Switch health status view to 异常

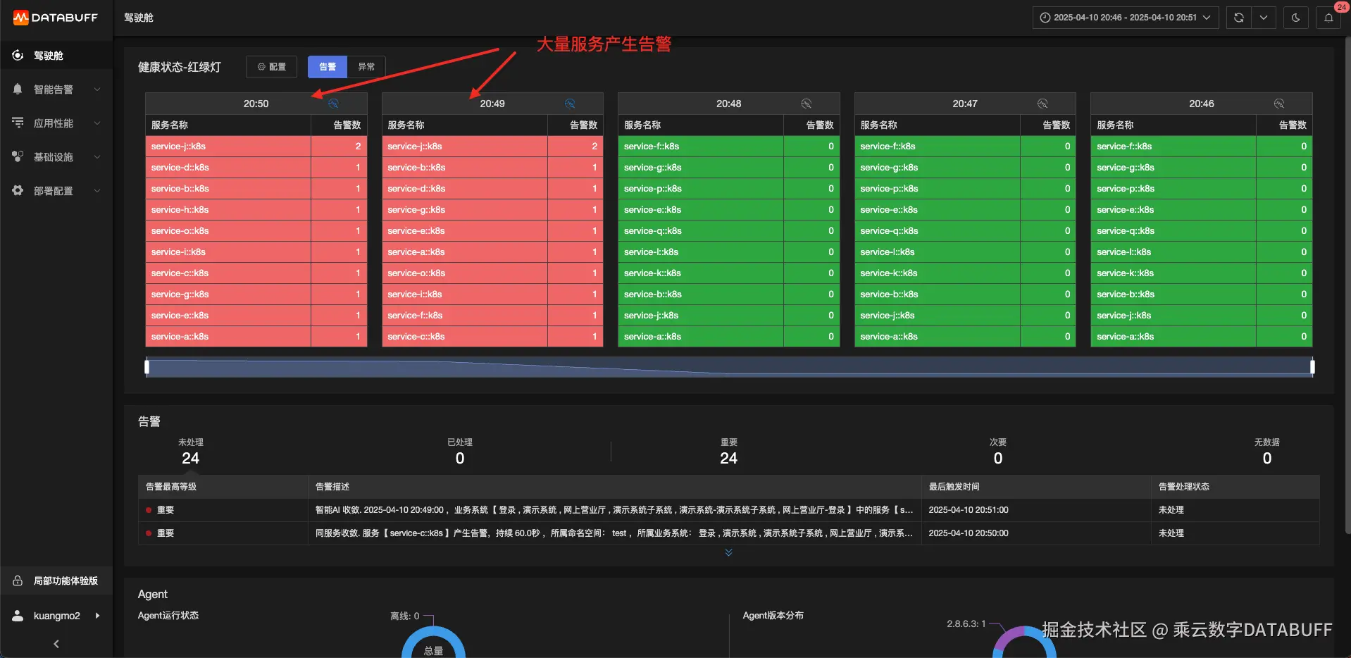pyautogui.click(x=366, y=67)
